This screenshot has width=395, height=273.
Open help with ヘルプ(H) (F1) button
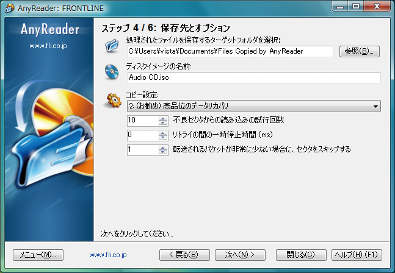click(x=357, y=255)
